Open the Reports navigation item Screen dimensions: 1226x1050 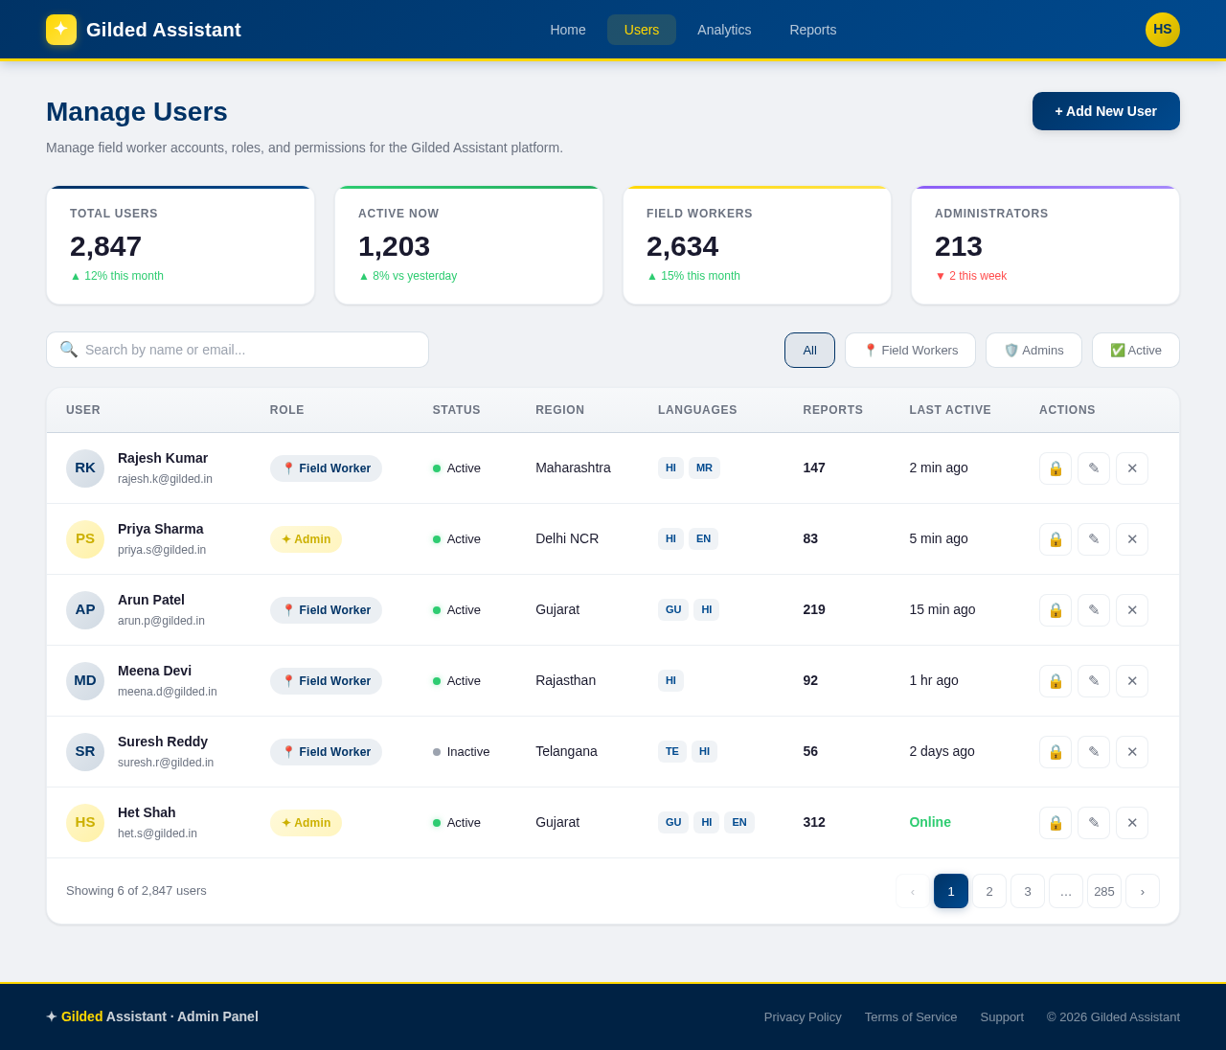812,29
